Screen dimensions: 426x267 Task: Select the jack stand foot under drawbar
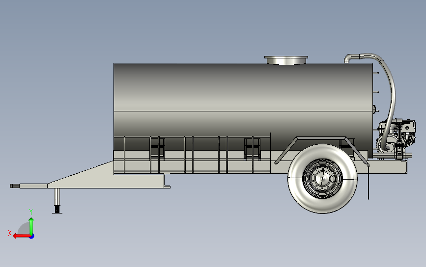point(57,210)
